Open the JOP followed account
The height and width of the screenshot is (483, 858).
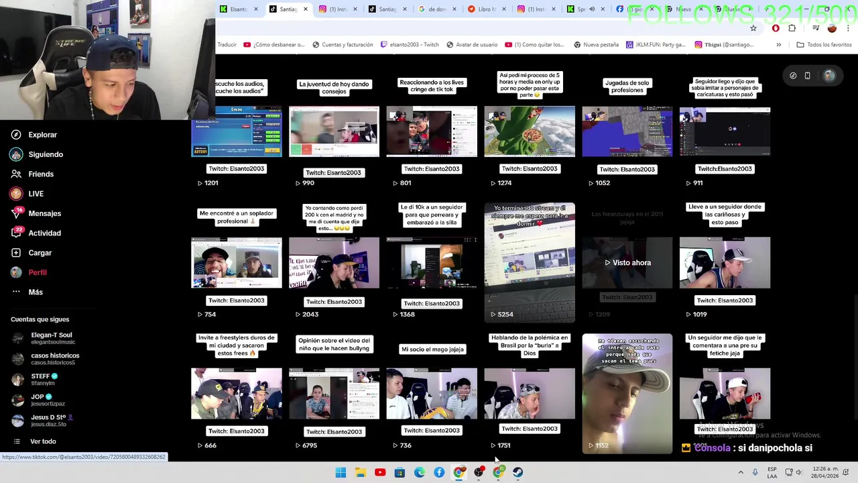38,400
